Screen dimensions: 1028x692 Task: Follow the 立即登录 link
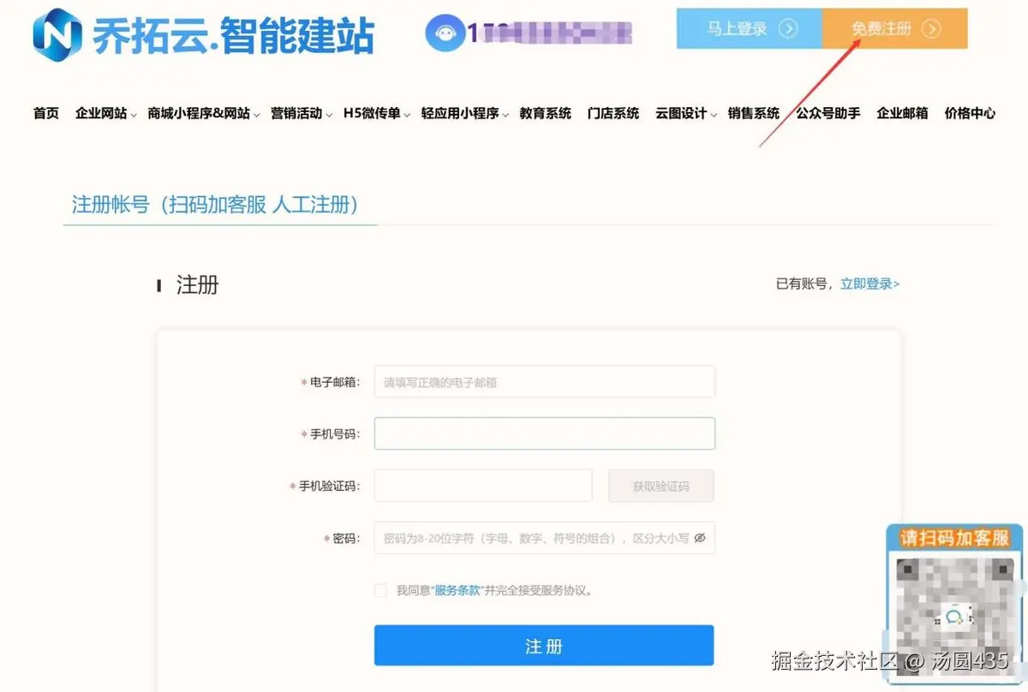pyautogui.click(x=870, y=283)
